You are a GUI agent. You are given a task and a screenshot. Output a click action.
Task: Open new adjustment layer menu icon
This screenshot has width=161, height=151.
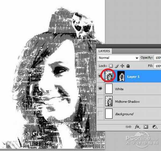155,126
